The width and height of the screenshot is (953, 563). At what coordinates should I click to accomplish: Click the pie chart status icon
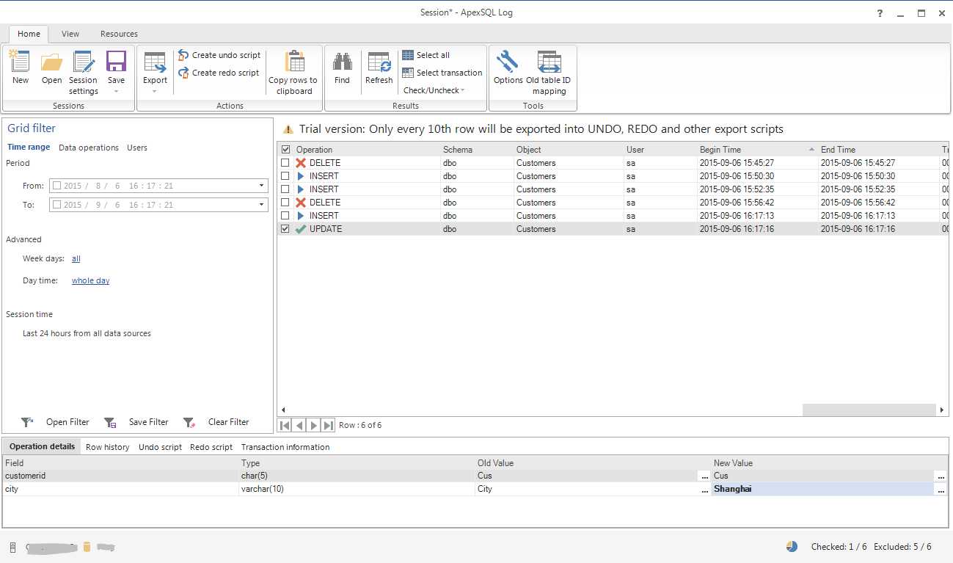[792, 547]
